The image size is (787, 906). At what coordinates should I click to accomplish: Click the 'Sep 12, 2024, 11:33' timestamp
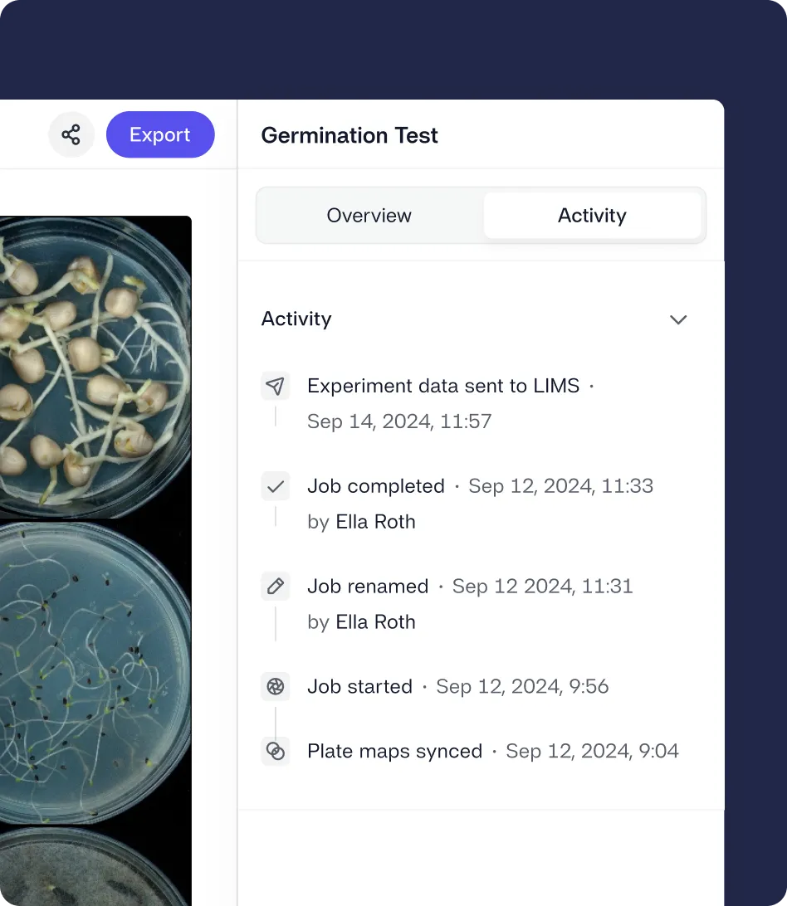(x=561, y=486)
